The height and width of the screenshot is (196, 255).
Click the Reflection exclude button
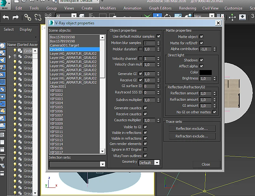tap(192, 129)
